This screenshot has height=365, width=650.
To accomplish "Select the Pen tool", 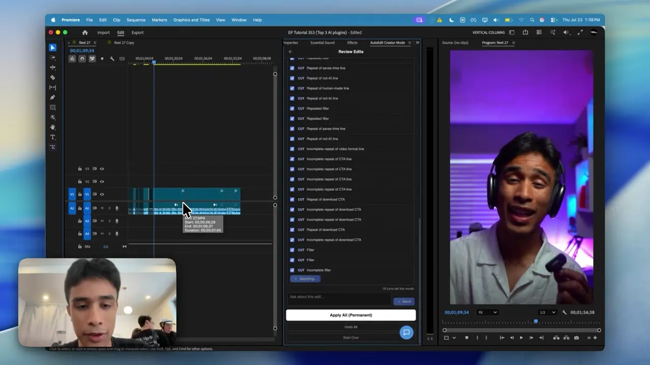I will (x=53, y=97).
